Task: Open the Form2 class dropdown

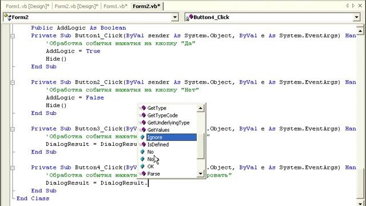Action: click(x=174, y=17)
